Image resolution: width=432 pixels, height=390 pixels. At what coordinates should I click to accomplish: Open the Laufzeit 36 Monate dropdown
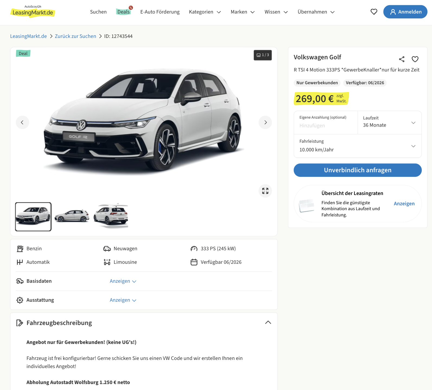coord(389,122)
